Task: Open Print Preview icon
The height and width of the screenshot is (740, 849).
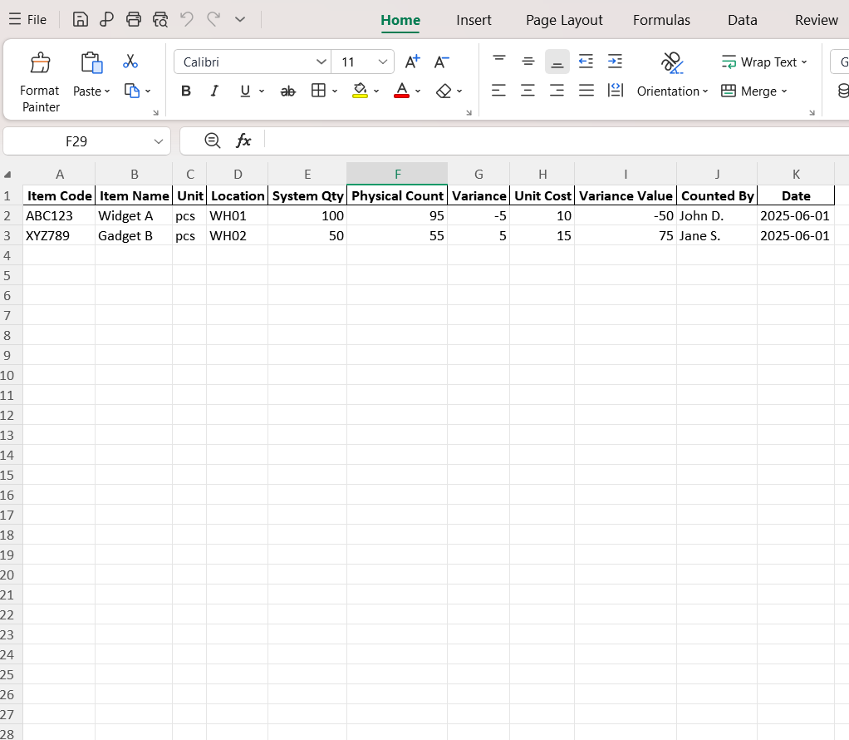Action: pos(160,19)
